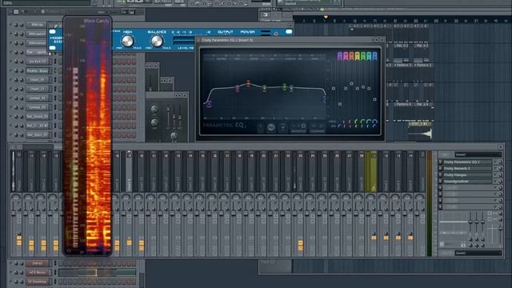This screenshot has width=512, height=288.
Task: Click the tall fader at mixer panel's far right
Action: 500,230
